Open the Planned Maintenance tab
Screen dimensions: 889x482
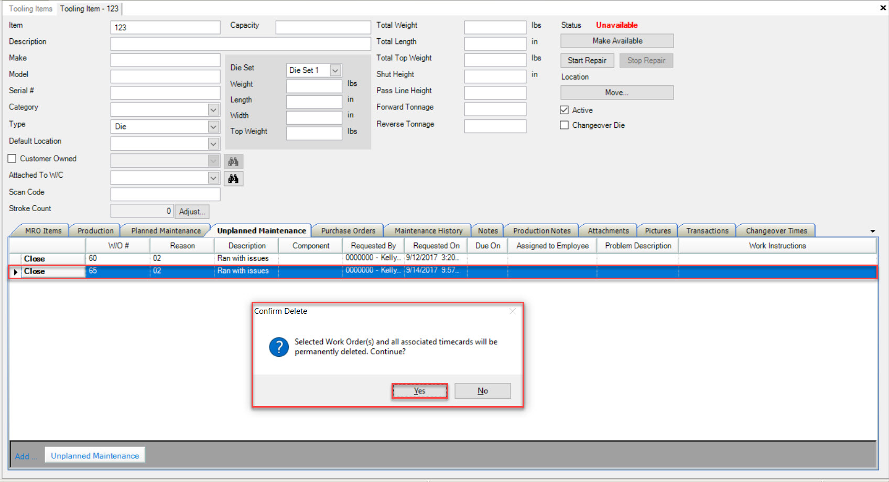[166, 231]
